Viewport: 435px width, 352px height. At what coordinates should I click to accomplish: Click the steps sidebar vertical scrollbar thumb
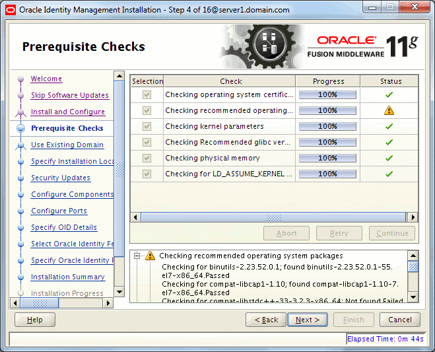pyautogui.click(x=119, y=169)
